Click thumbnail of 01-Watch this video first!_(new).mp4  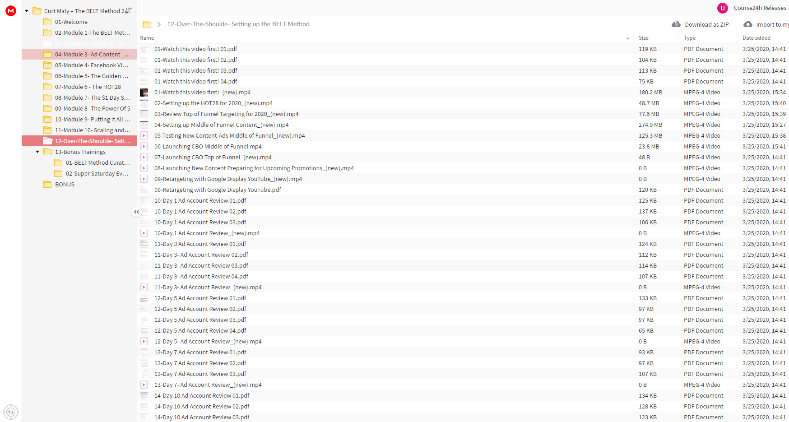[144, 92]
